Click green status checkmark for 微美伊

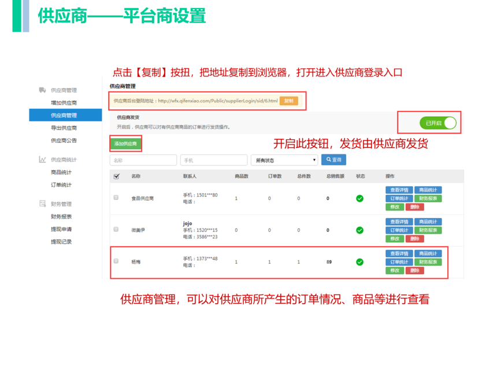pyautogui.click(x=359, y=230)
